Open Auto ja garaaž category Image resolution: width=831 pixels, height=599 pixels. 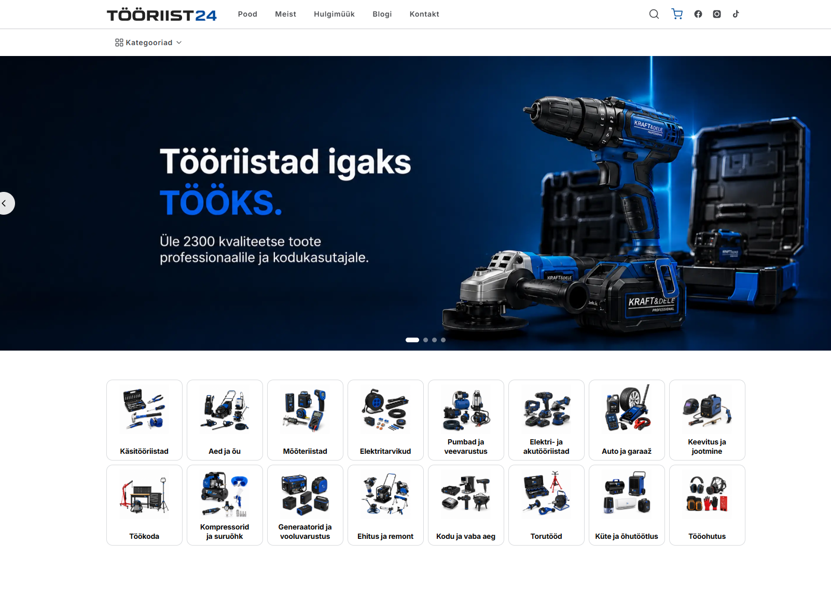coord(627,420)
